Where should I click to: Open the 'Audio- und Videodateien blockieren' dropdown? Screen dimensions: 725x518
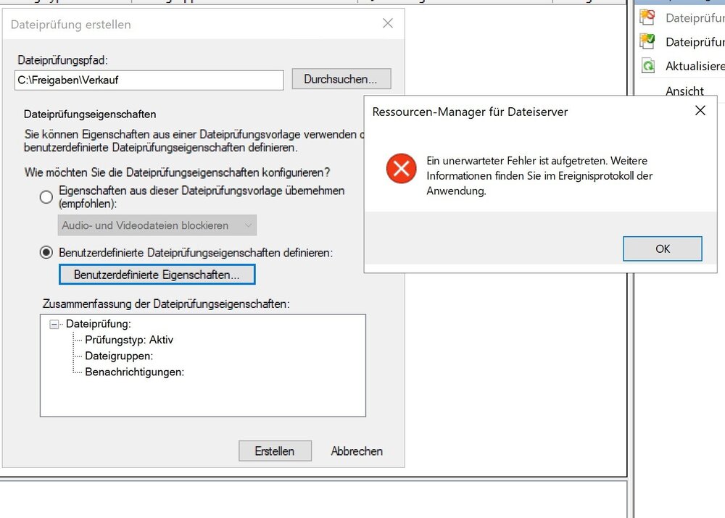pyautogui.click(x=157, y=225)
